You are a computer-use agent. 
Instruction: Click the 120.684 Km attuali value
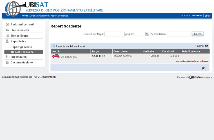click(x=174, y=56)
